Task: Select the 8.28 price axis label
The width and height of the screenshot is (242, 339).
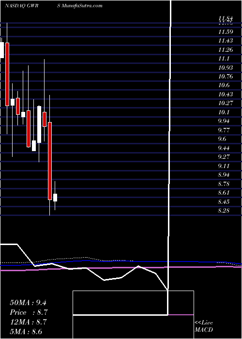Action: pos(224,210)
